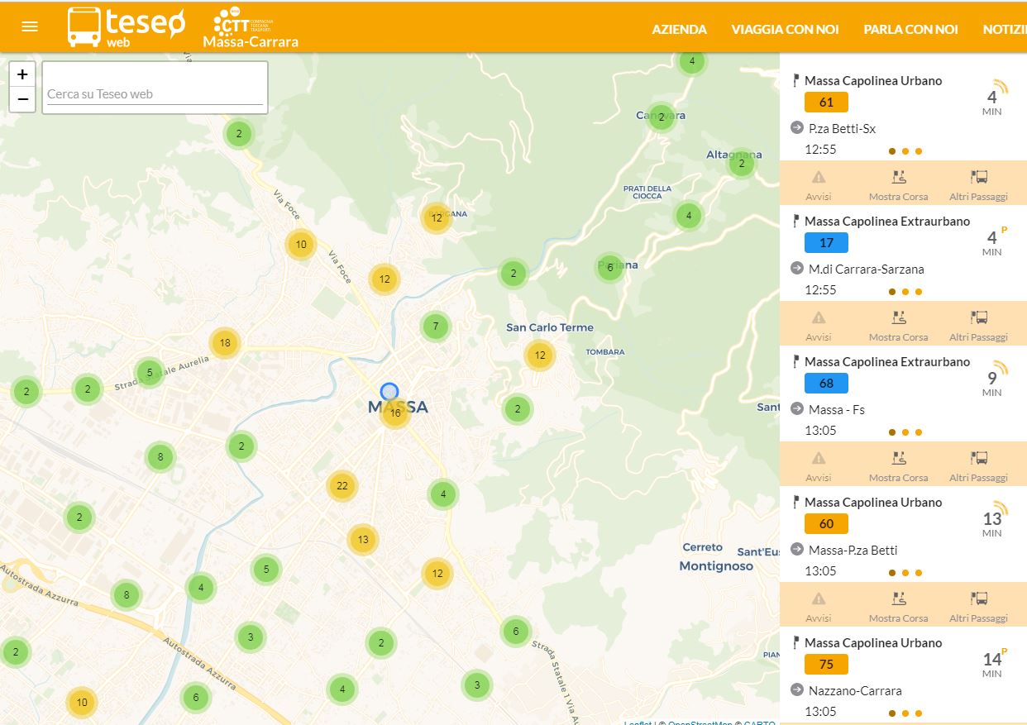Open the AZIENDA menu
This screenshot has width=1027, height=725.
point(679,29)
